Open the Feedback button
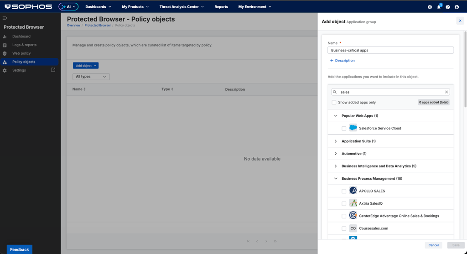 point(19,249)
